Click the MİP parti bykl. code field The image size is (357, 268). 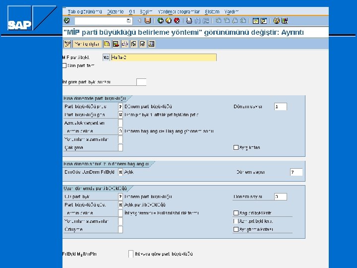106,58
